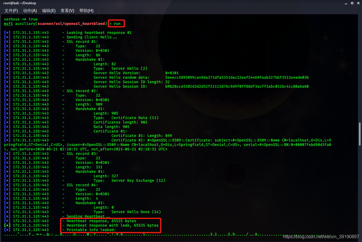Click 'Server Hello Version: 0x0301' line

click(x=136, y=73)
